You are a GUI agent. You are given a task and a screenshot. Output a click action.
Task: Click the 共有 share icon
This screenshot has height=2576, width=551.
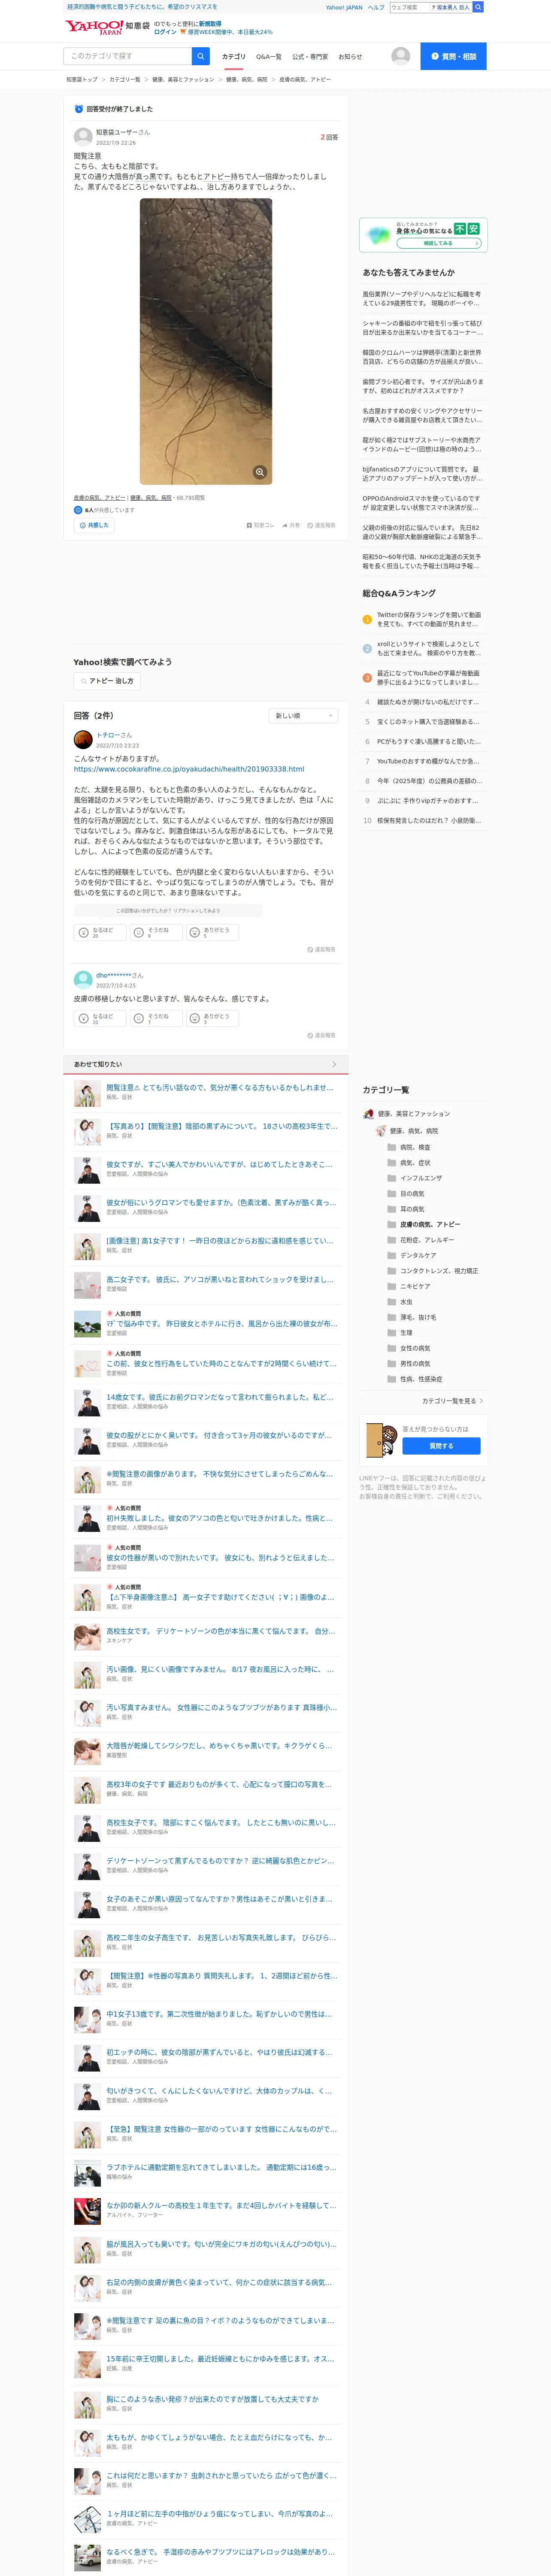[291, 525]
